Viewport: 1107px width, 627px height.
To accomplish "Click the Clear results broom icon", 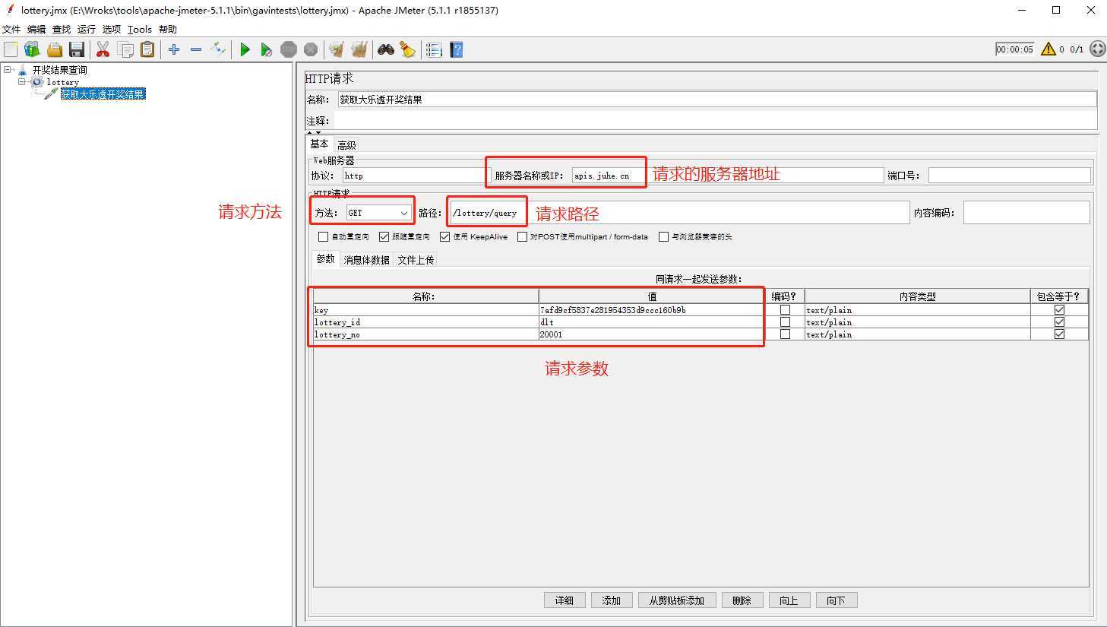I will (337, 49).
